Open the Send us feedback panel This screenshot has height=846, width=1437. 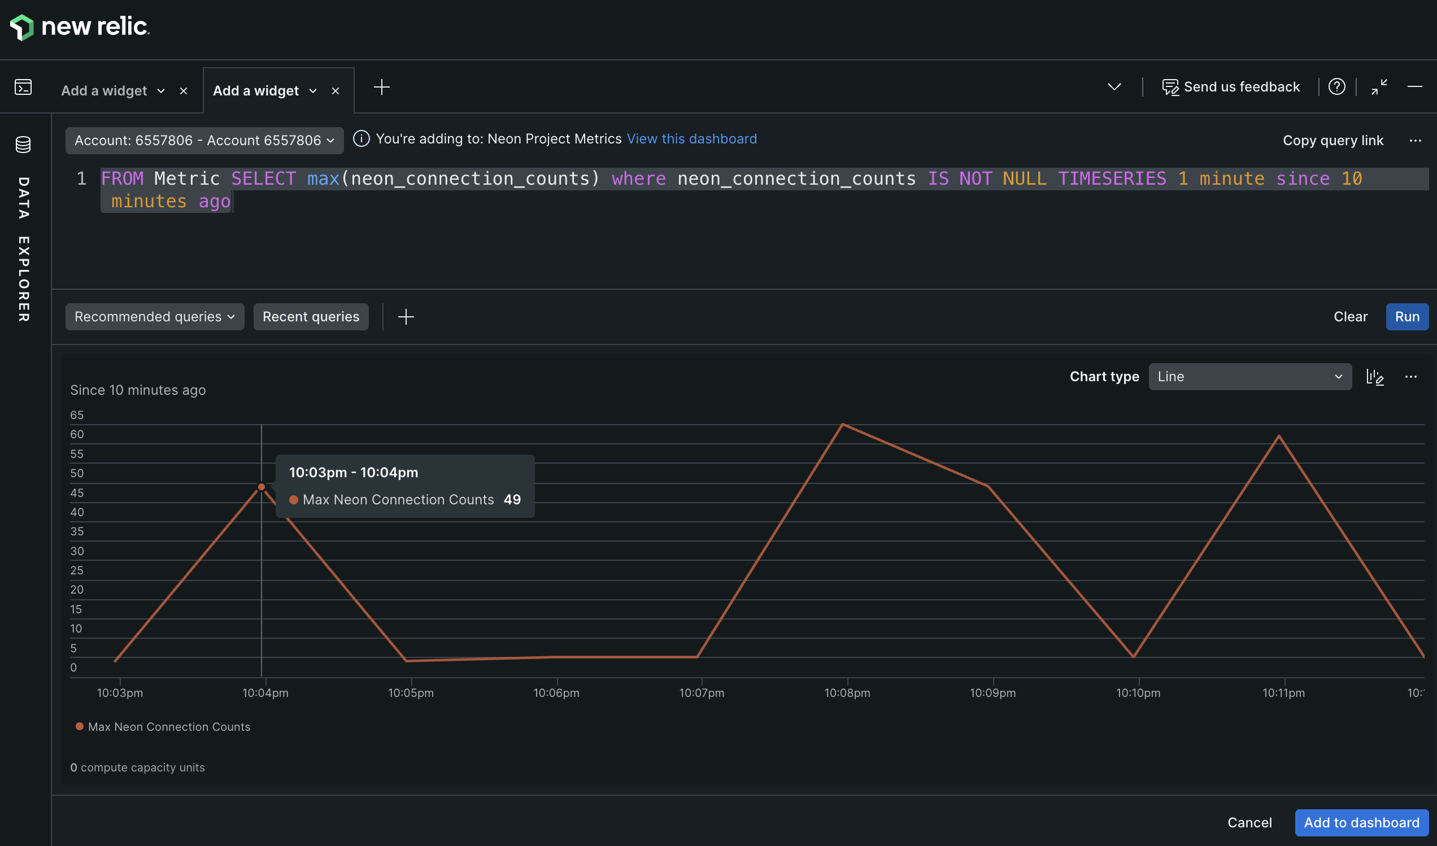click(1231, 86)
